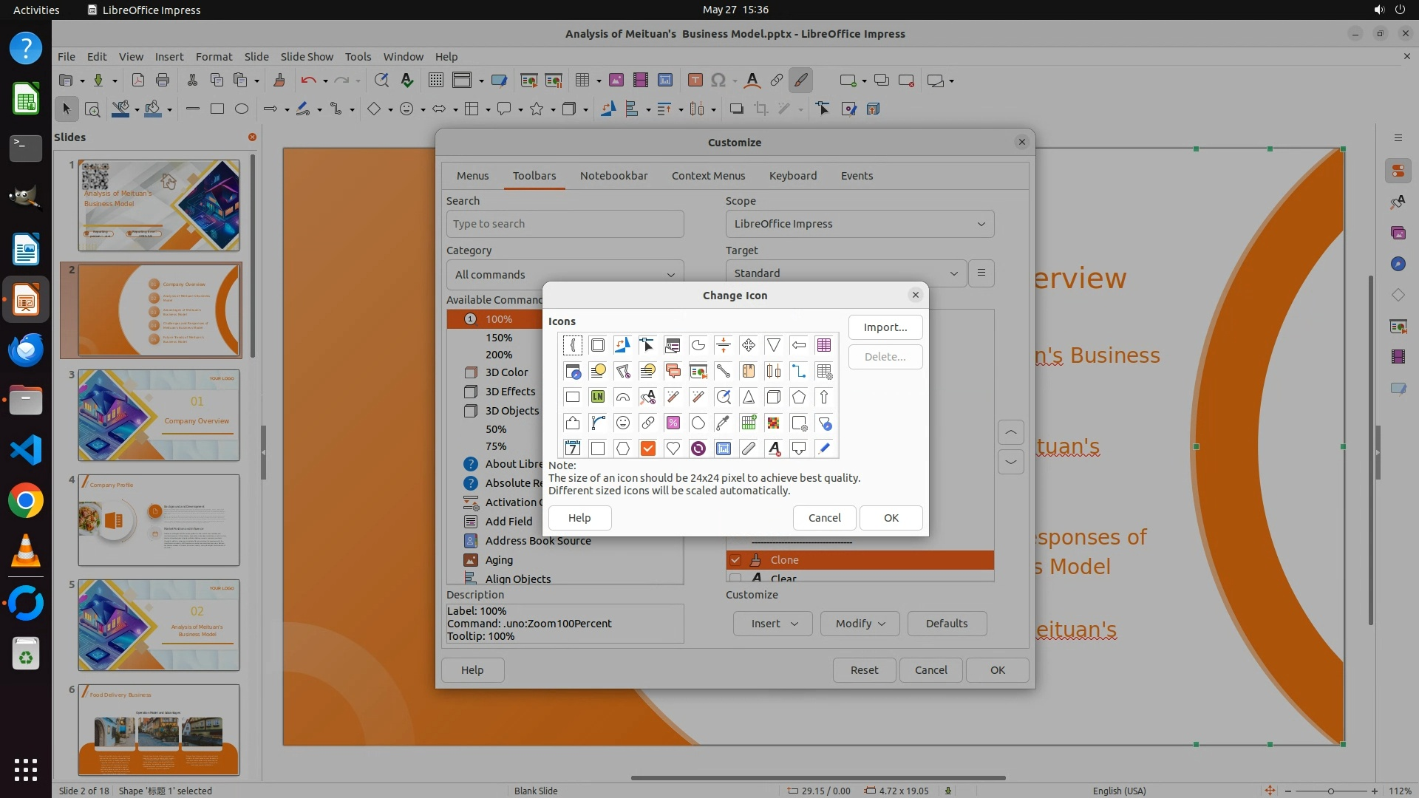Click the Import... button
Viewport: 1419px width, 798px height.
[885, 327]
